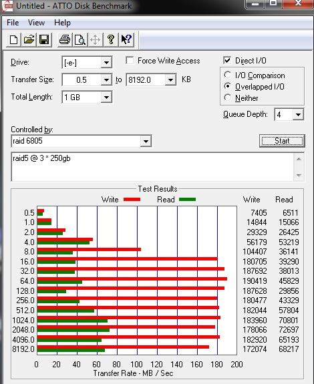Open the Total Length 1 GB dropdown
Image resolution: width=314 pixels, height=384 pixels.
(x=106, y=98)
